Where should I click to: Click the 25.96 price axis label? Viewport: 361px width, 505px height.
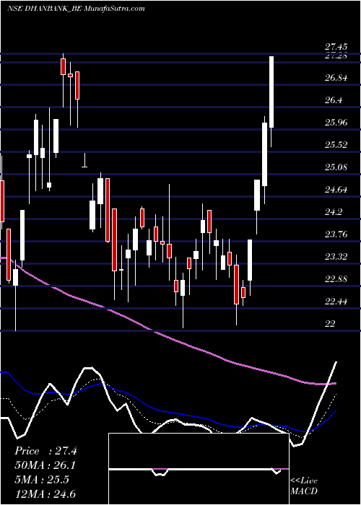[336, 123]
